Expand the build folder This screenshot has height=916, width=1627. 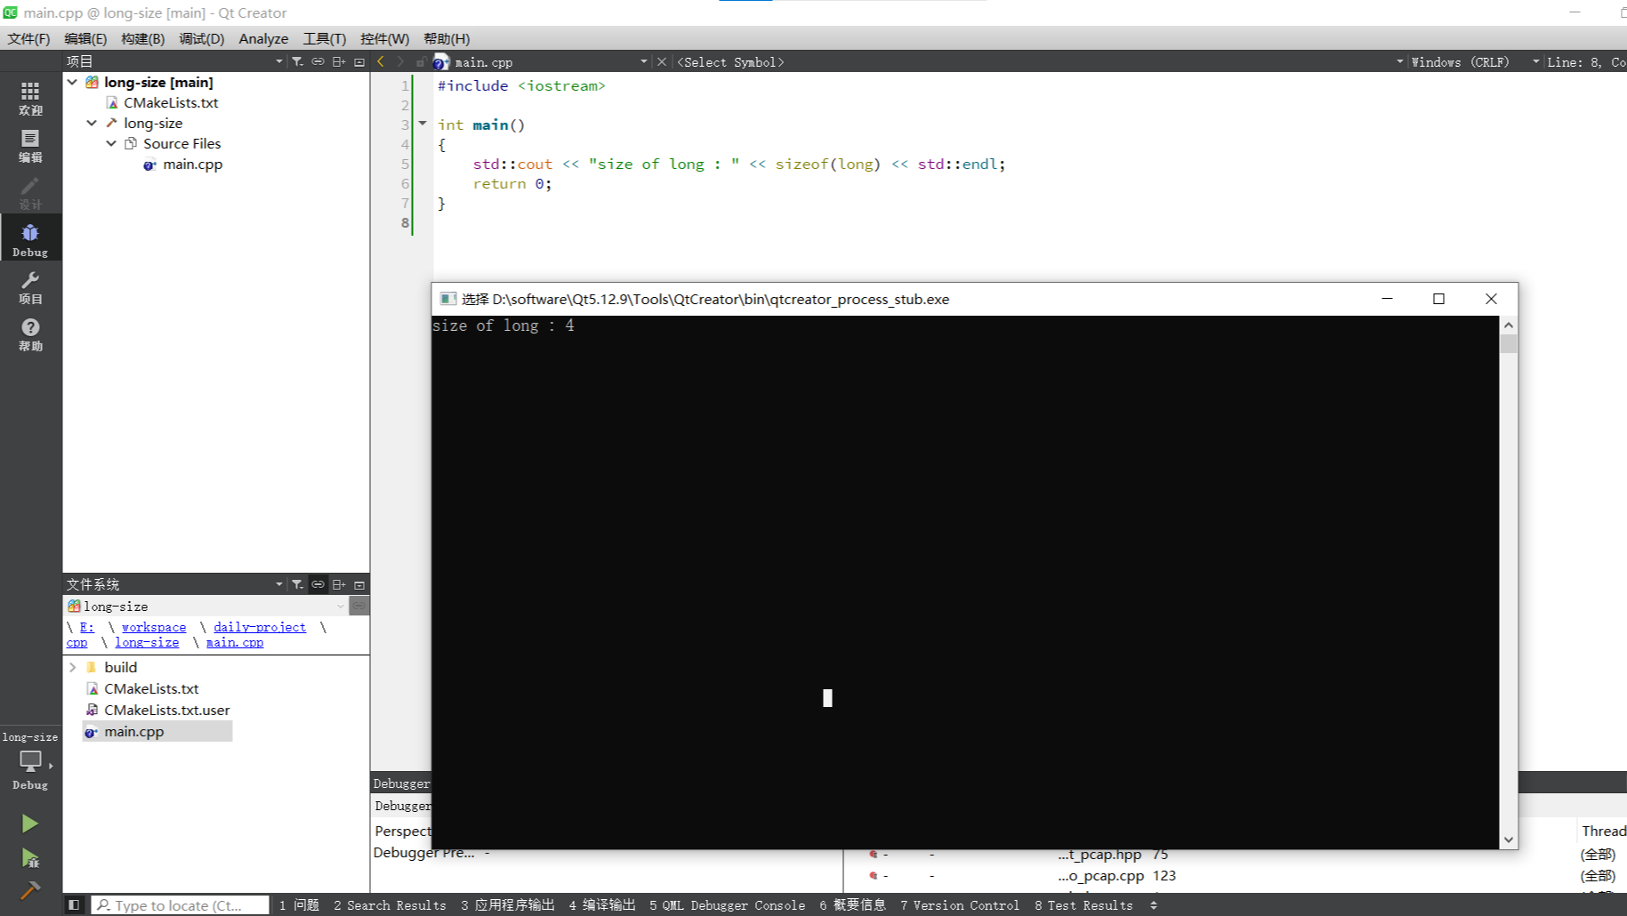[x=72, y=667]
